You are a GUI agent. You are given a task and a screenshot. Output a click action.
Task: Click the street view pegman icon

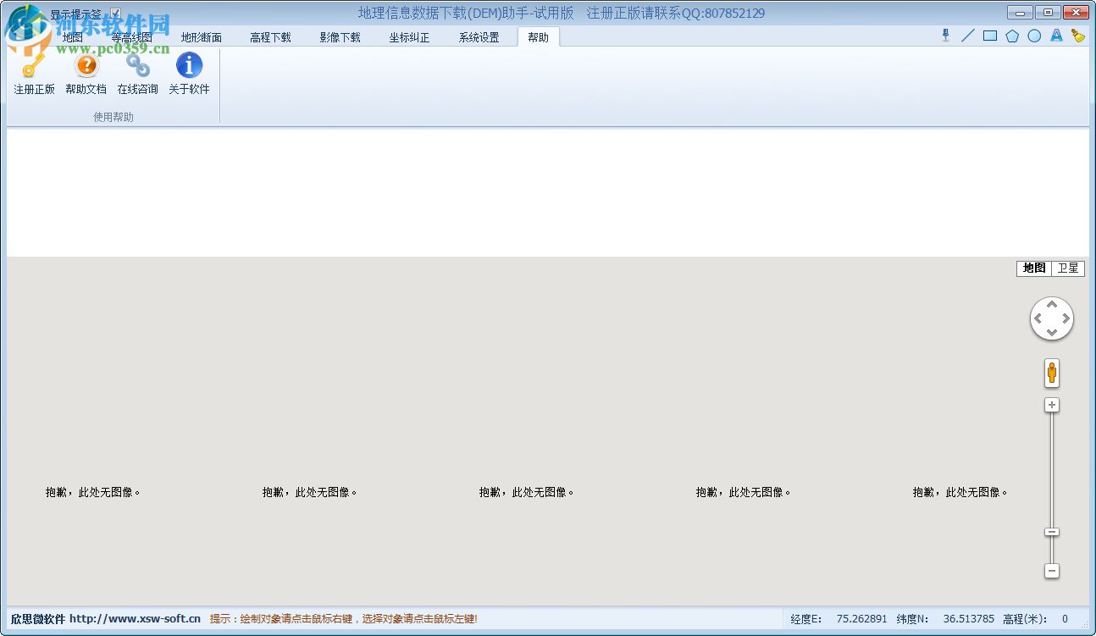(1052, 373)
